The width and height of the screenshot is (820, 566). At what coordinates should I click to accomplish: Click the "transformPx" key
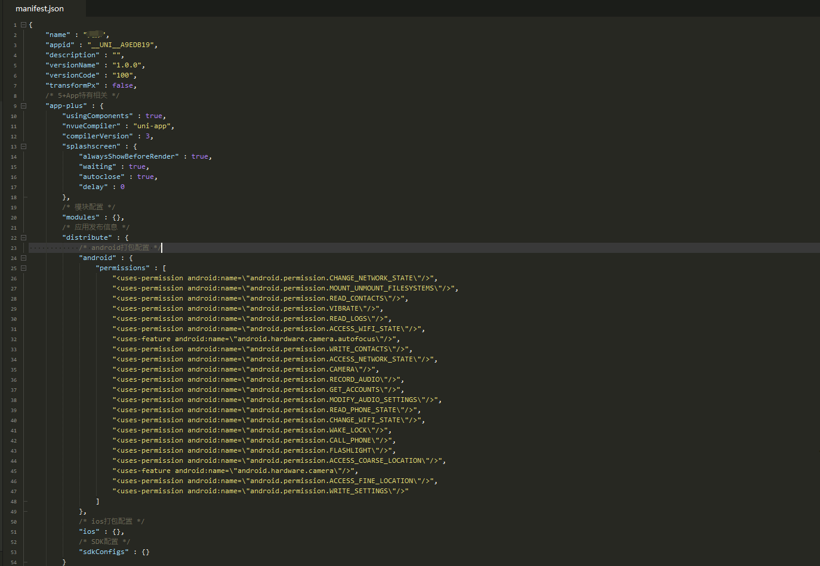72,85
